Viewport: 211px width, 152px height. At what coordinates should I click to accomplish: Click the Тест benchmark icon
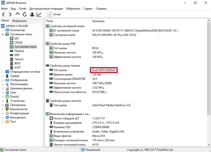tap(7, 122)
